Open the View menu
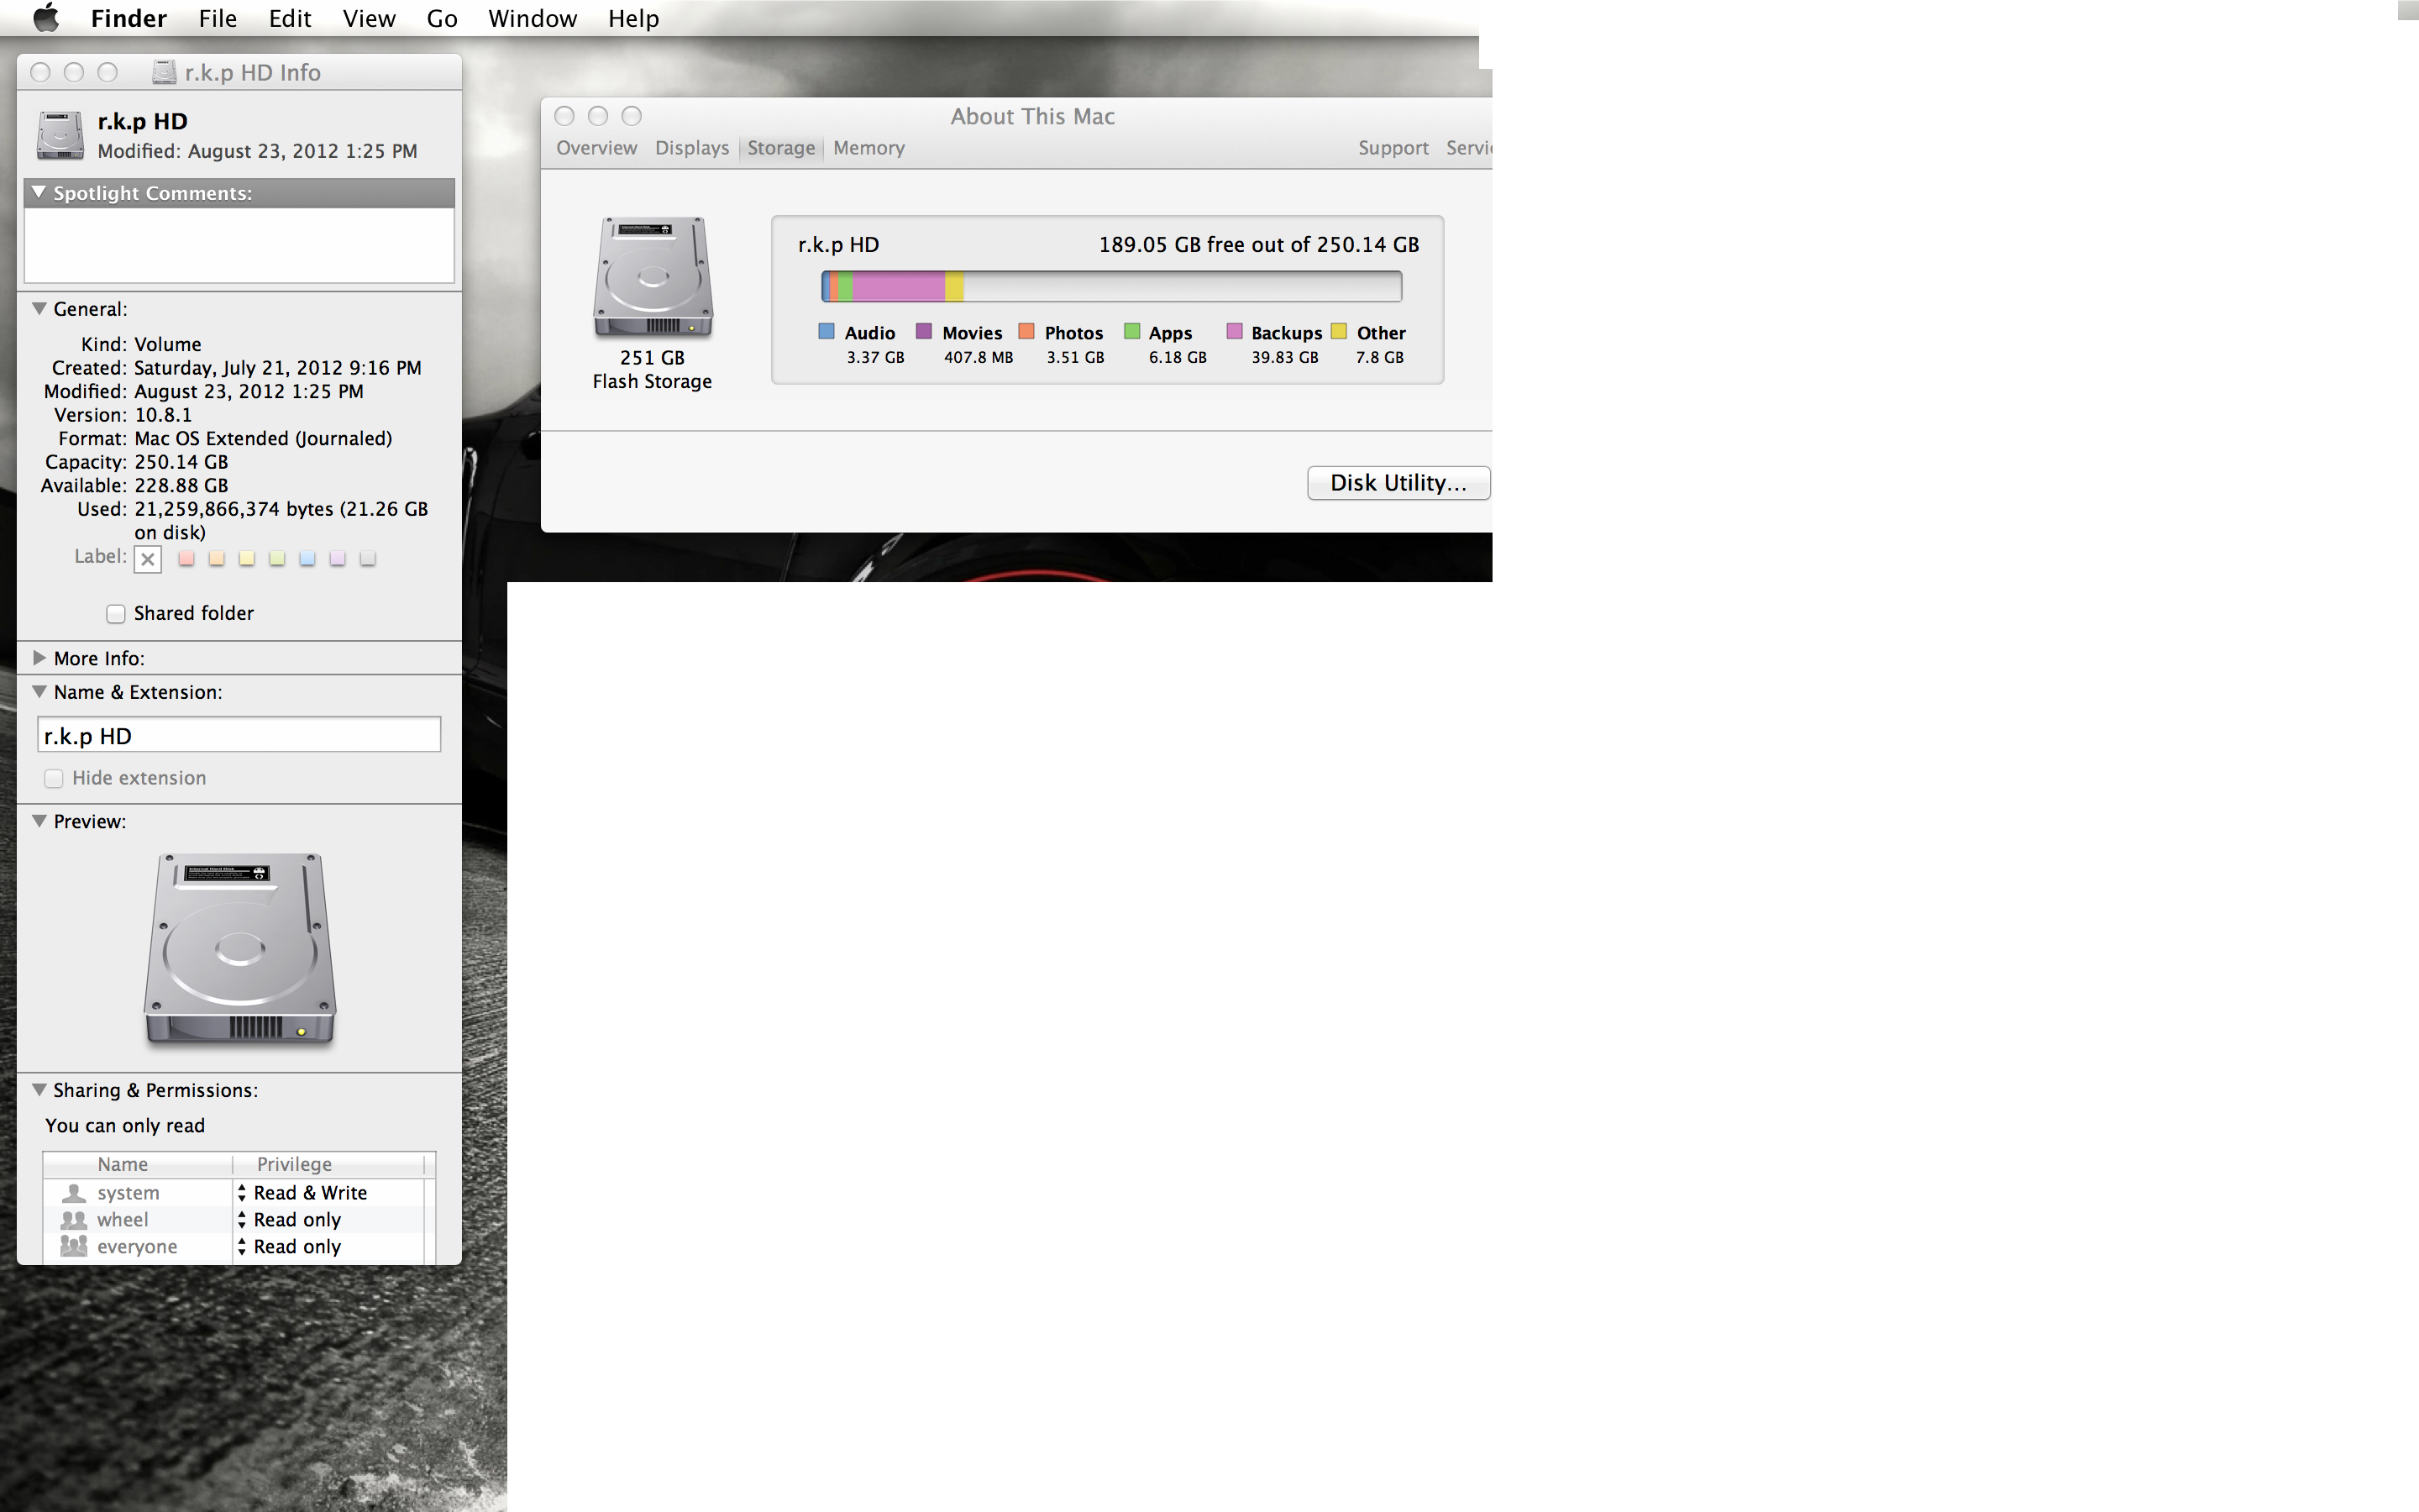The height and width of the screenshot is (1512, 2419). click(369, 18)
